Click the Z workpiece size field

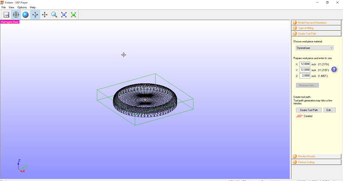pos(305,76)
